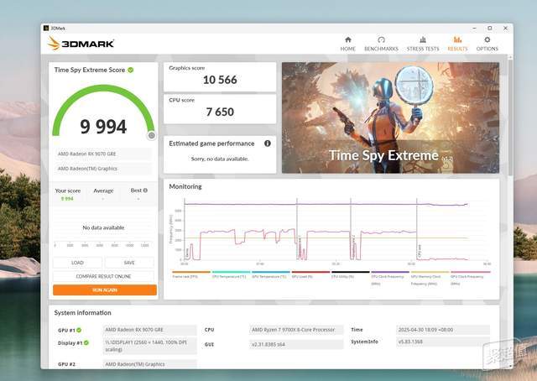Viewport: 537px width, 381px height.
Task: Toggle the GPU Memory Clock Frequency legend
Action: click(x=430, y=278)
